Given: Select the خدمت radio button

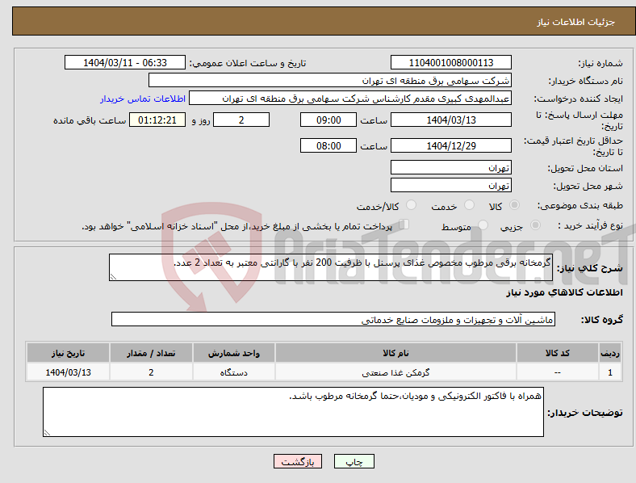Looking at the screenshot, I should [469, 205].
